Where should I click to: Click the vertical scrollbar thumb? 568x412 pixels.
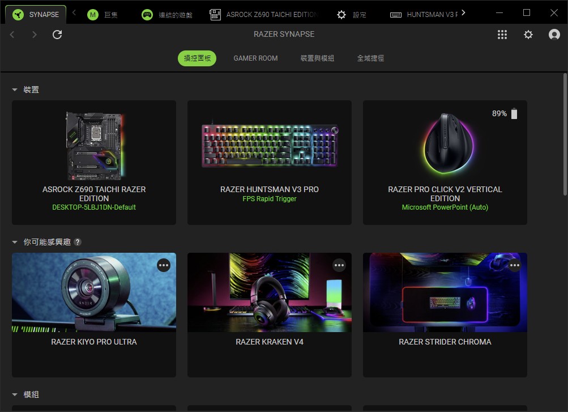[565, 134]
